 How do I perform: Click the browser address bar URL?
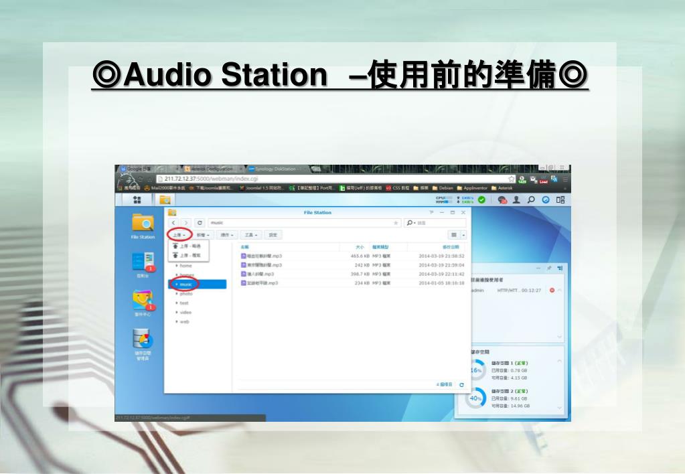click(x=212, y=179)
